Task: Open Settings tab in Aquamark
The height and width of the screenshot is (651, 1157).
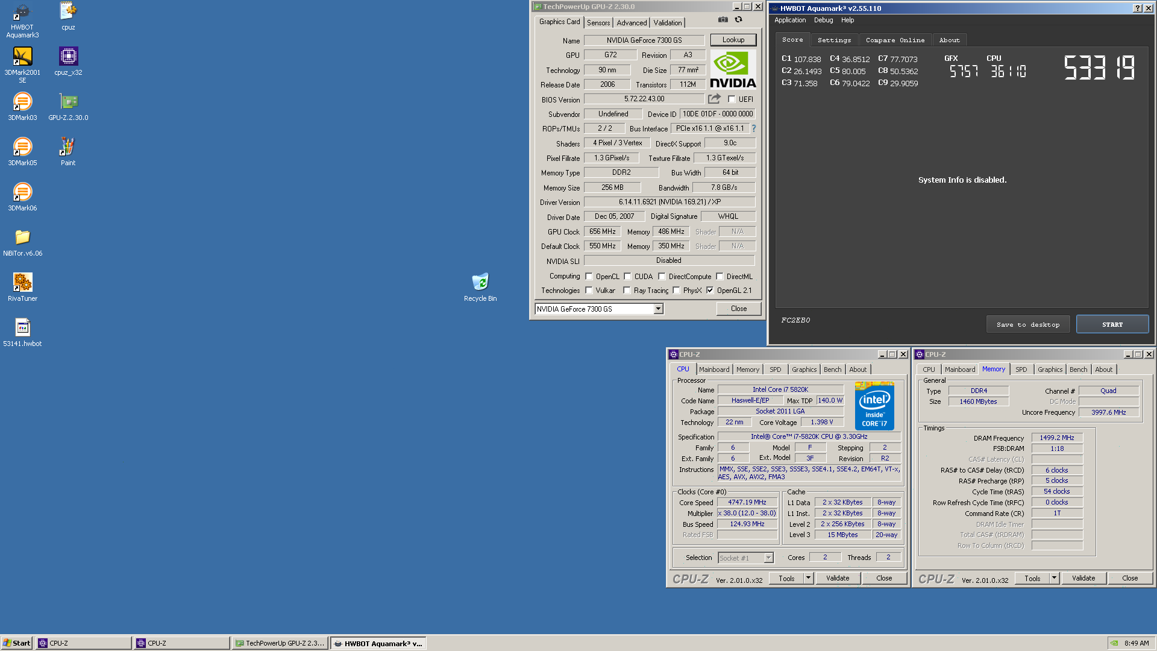Action: tap(834, 40)
